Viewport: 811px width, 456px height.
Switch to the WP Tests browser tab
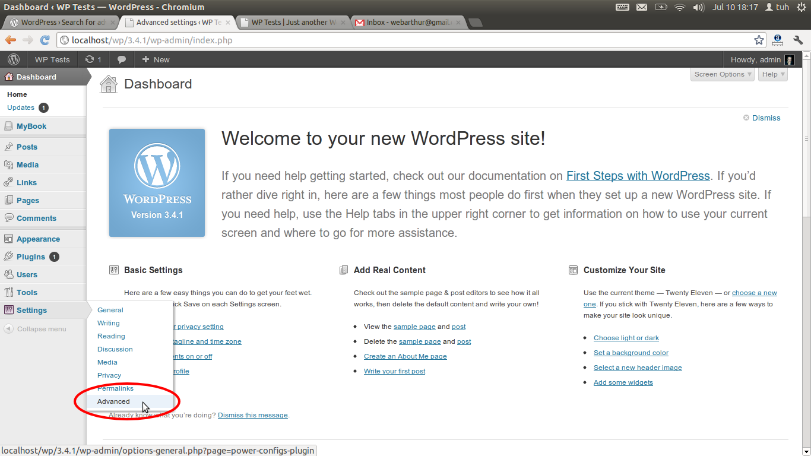(294, 23)
